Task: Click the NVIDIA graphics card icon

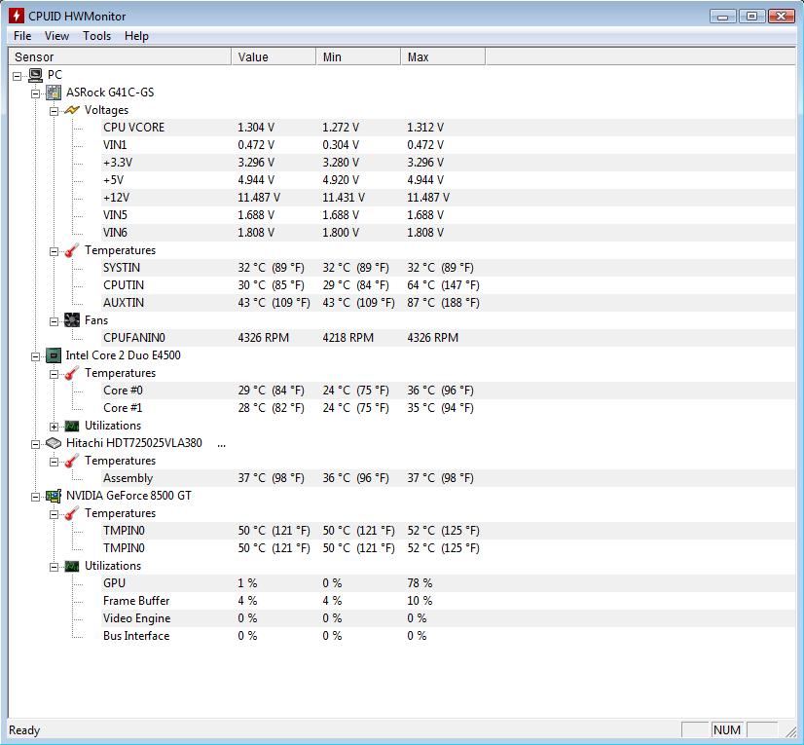Action: (54, 496)
